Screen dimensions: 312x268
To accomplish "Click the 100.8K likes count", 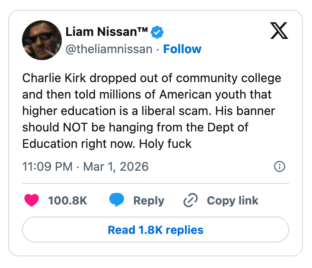I will click(67, 201).
